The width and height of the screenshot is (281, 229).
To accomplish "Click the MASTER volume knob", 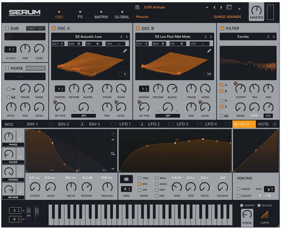I will click(x=256, y=10).
